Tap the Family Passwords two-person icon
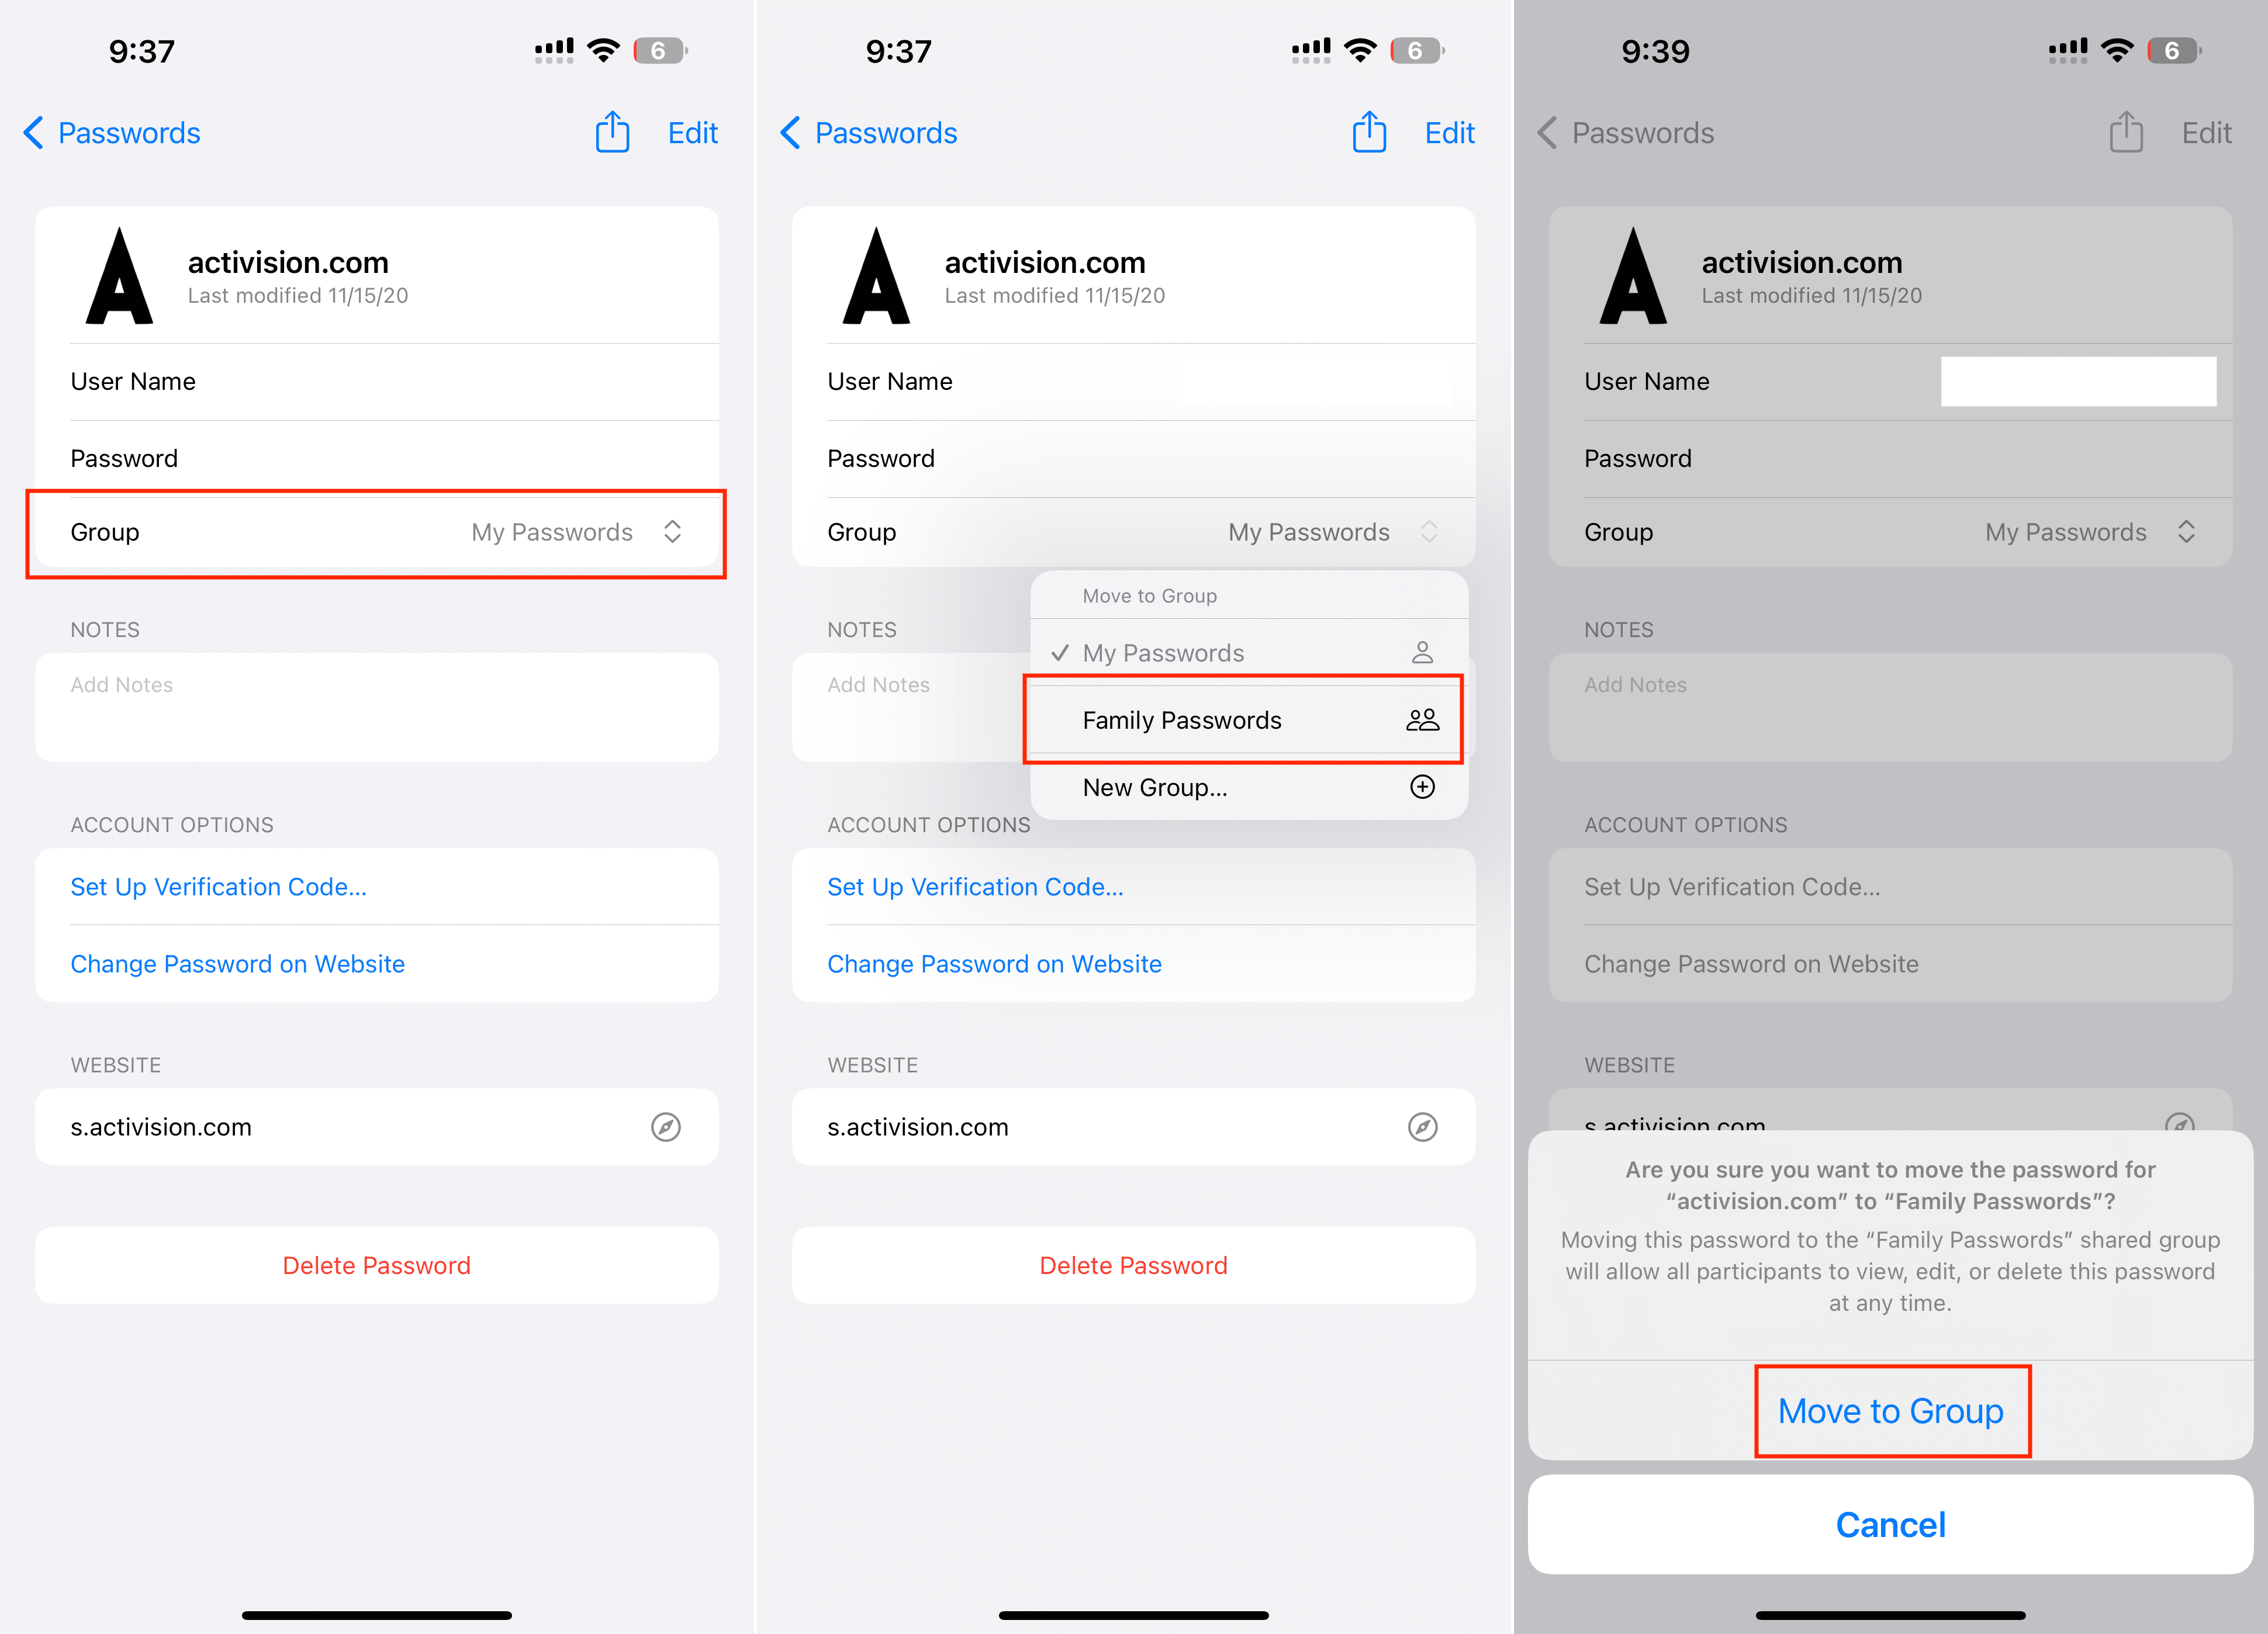This screenshot has width=2268, height=1634. click(1422, 720)
